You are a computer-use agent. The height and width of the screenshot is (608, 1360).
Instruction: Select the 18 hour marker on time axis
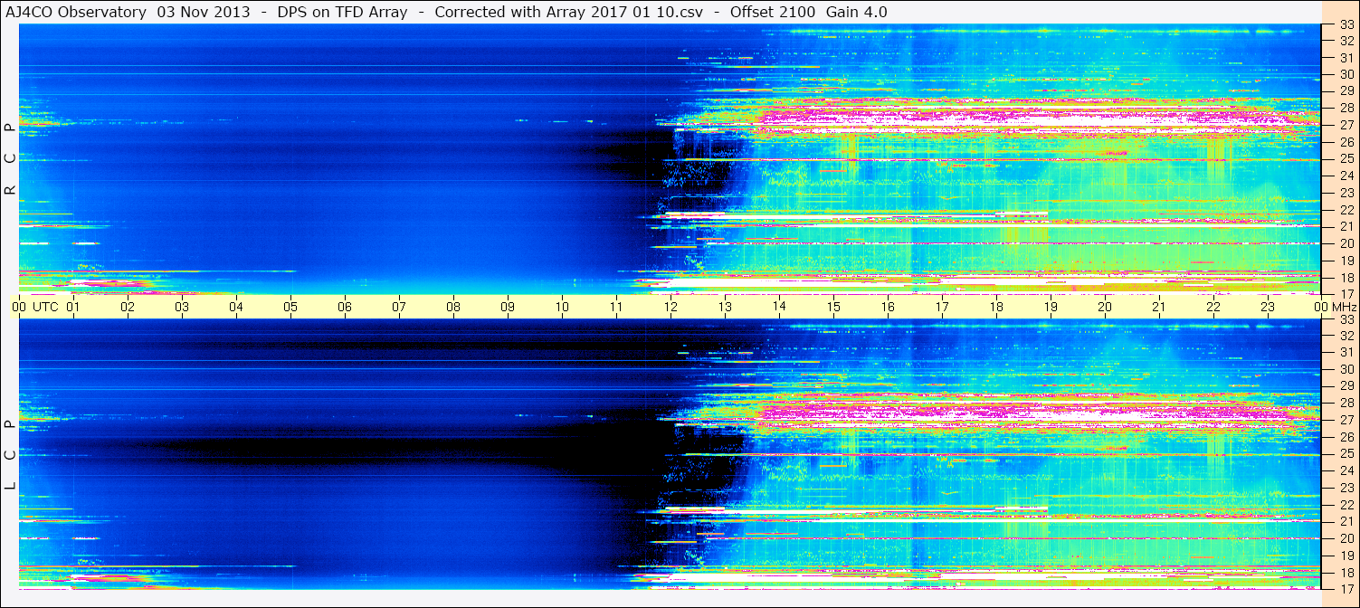click(x=996, y=307)
